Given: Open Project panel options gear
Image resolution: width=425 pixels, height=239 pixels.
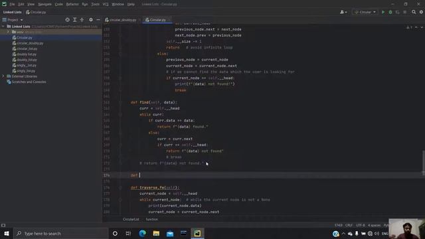Looking at the screenshot, I should (91, 20).
